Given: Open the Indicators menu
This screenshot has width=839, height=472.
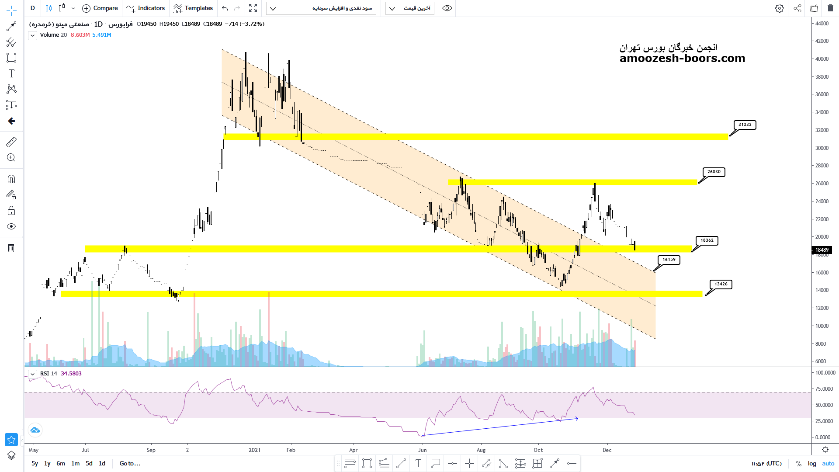Looking at the screenshot, I should (146, 8).
